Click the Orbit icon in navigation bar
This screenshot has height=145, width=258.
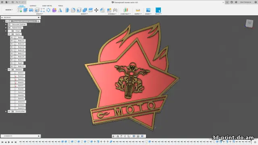click(114, 136)
